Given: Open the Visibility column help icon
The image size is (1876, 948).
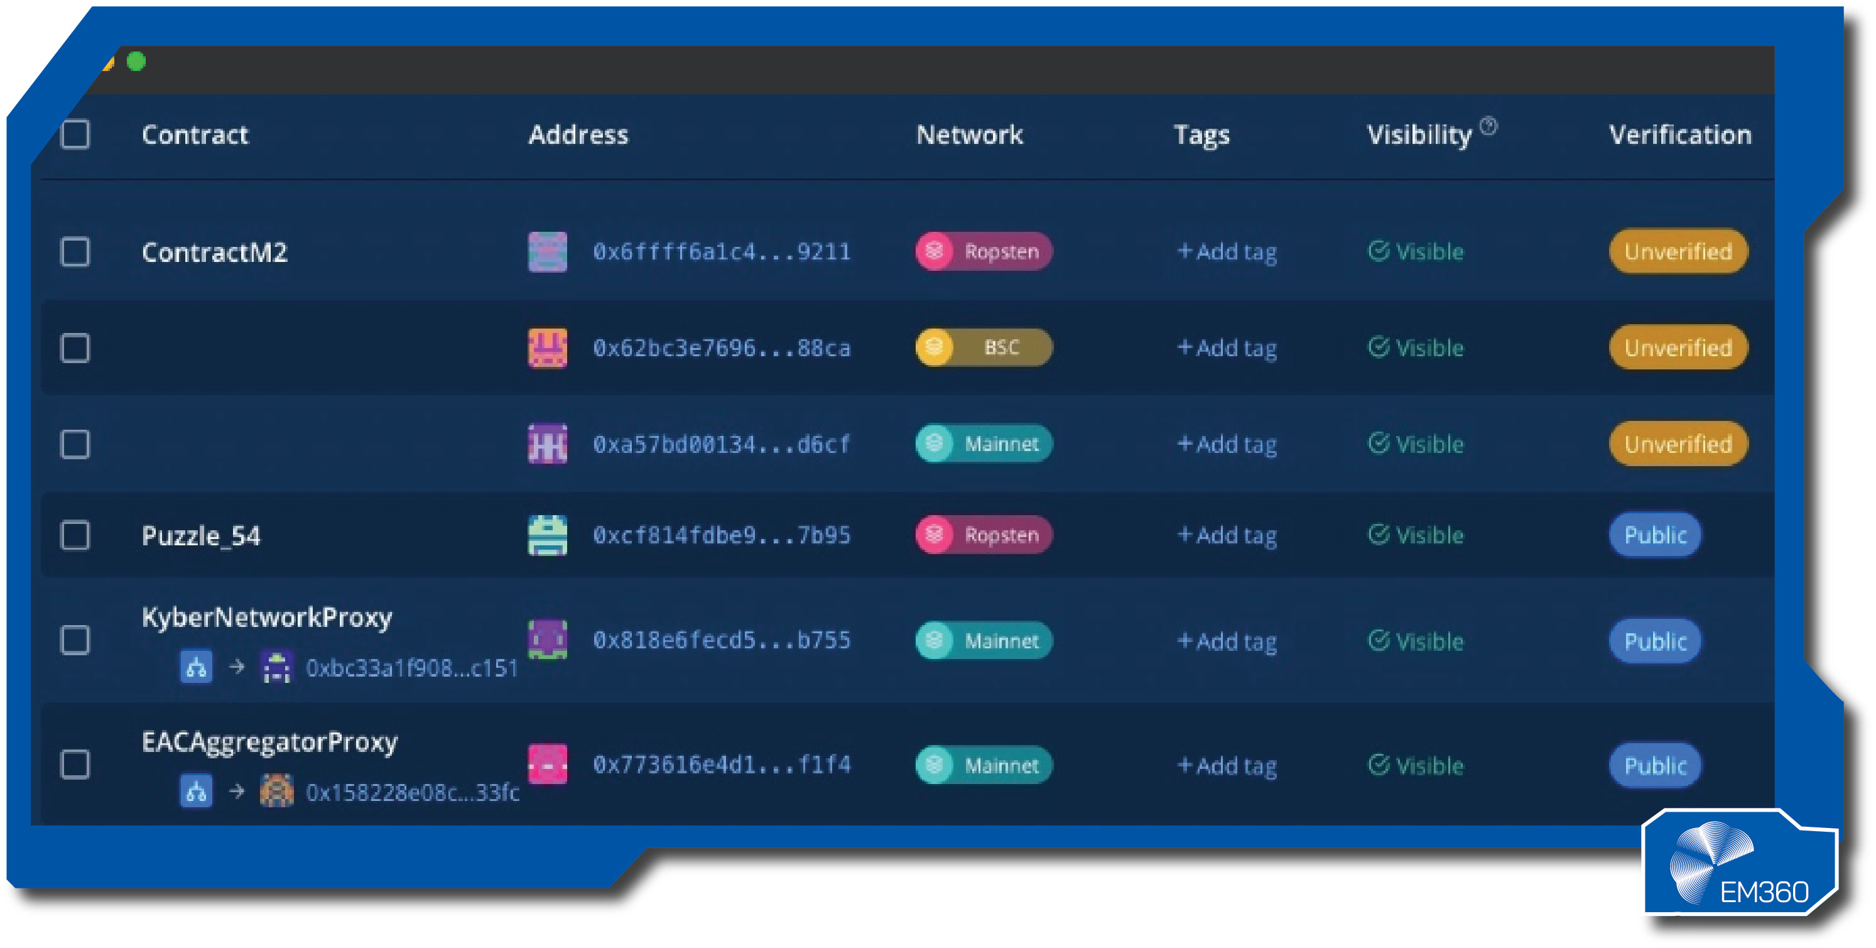Looking at the screenshot, I should coord(1488,125).
